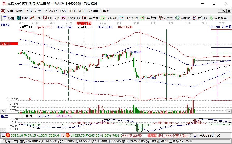The image size is (232, 144).
Task: Open the 资讯 menu
Action: (29, 11)
